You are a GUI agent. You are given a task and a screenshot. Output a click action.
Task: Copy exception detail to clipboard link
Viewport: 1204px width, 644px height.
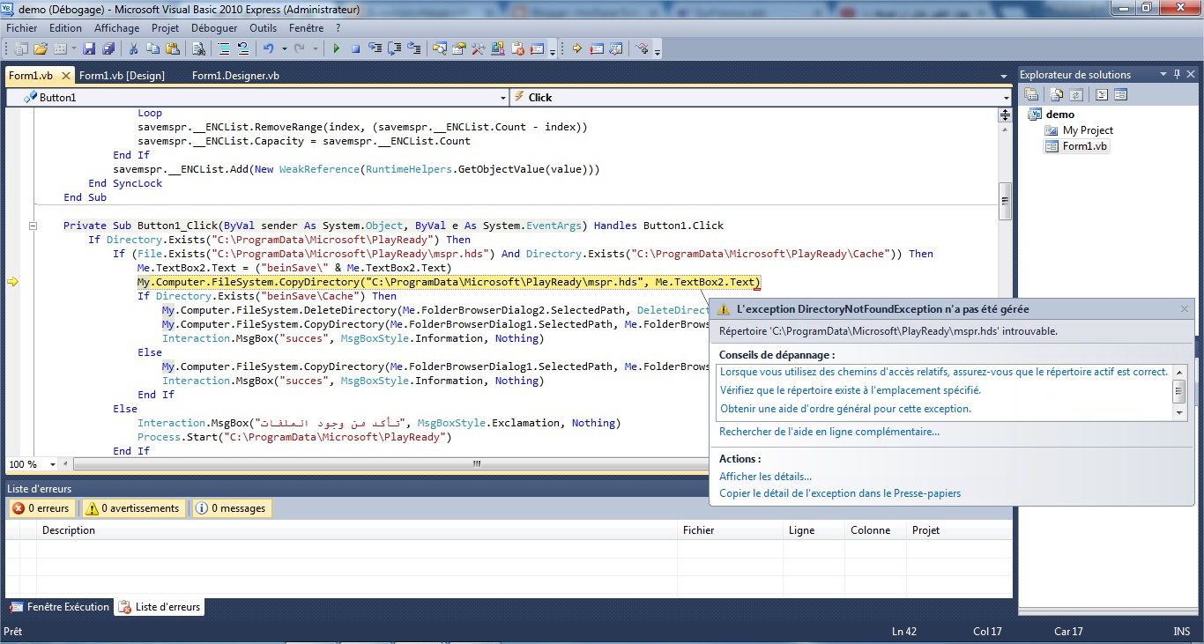pyautogui.click(x=839, y=493)
